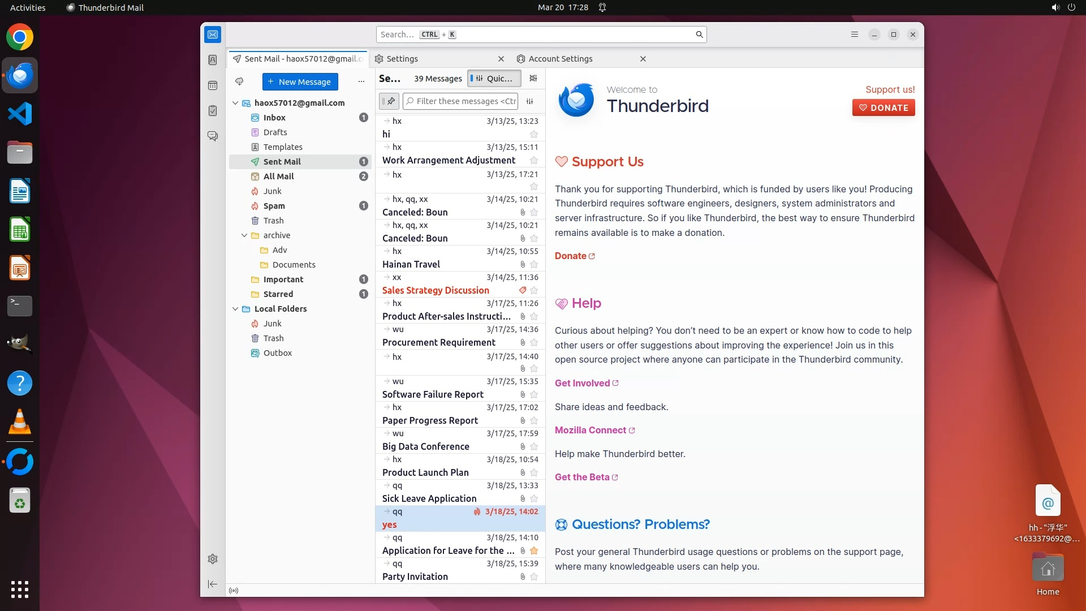Toggle the Quick Filter bar button
The height and width of the screenshot is (611, 1086).
[494, 79]
